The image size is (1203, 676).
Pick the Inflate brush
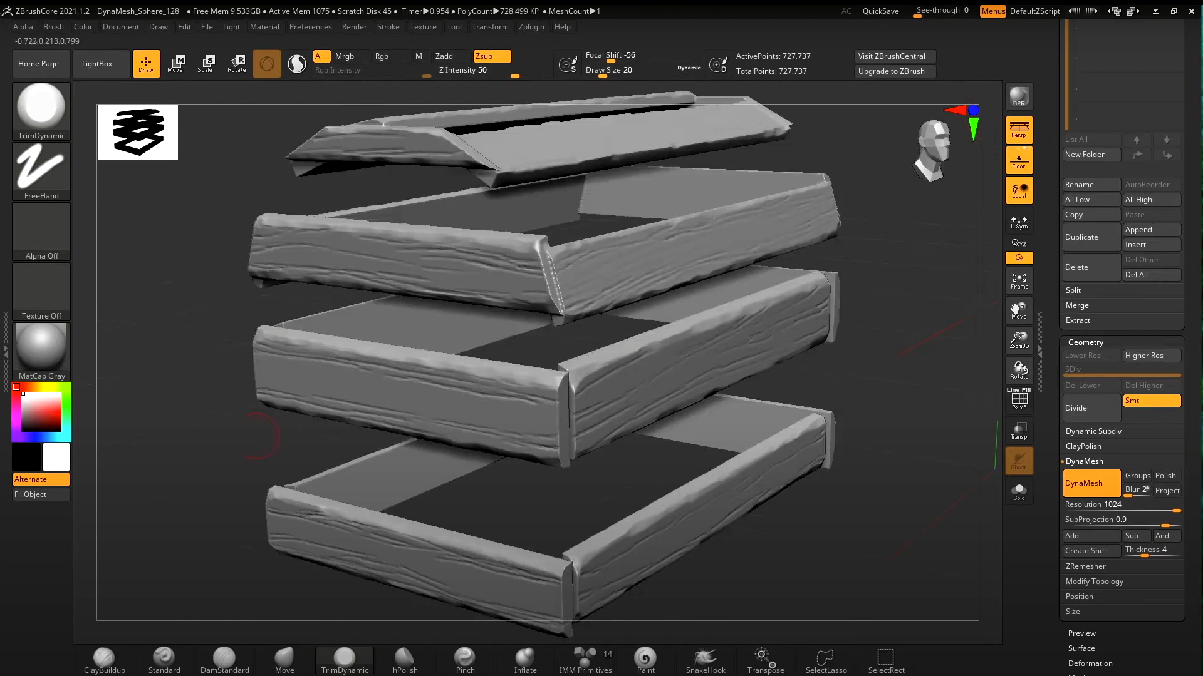[525, 660]
